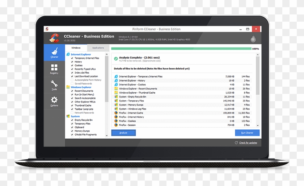304x186 pixels.
Task: Click the small CCleaner title bar icon
Action: pos(47,29)
